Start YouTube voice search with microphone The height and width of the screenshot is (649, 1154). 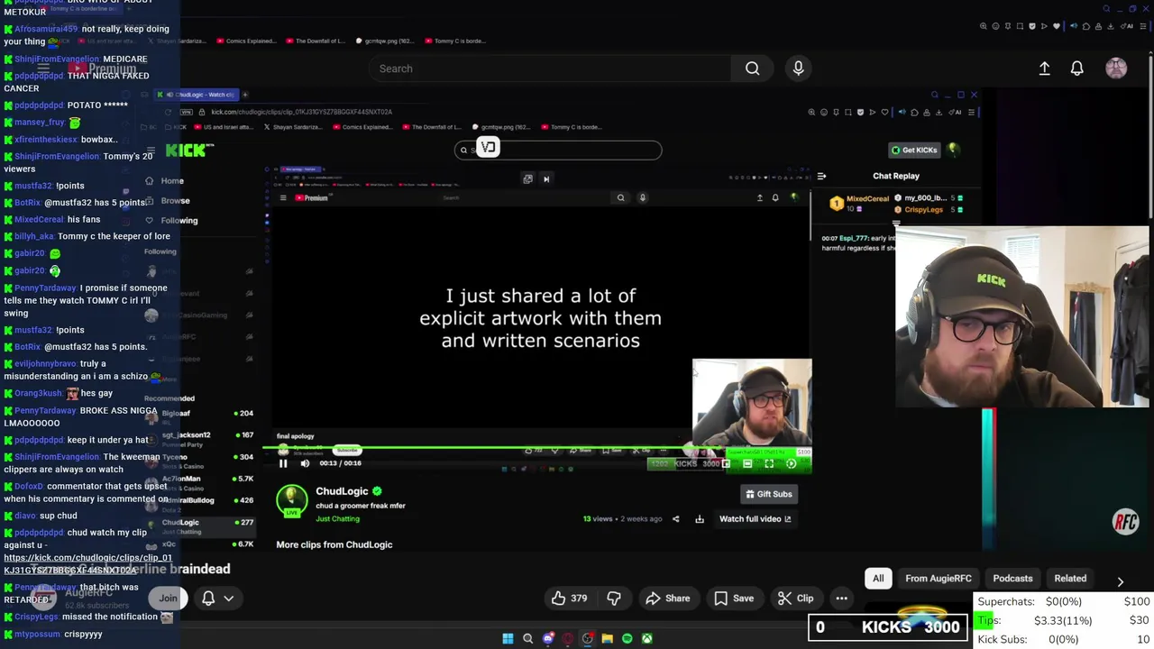click(x=798, y=69)
